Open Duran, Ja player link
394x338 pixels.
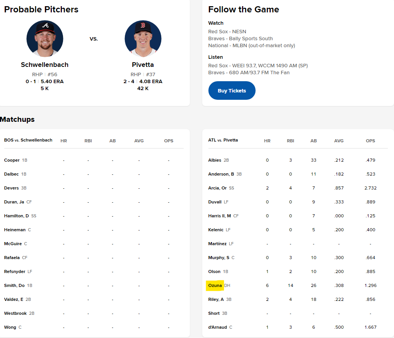tap(14, 202)
